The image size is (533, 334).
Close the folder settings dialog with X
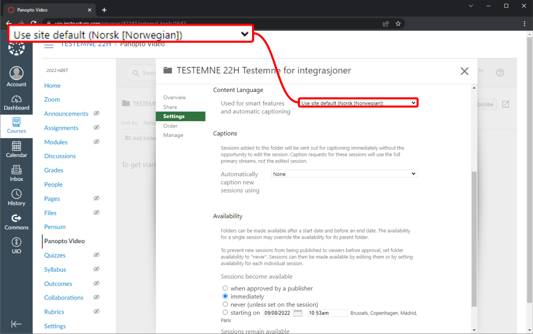464,71
